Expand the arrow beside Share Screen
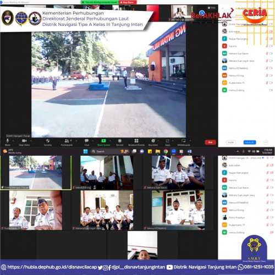 click(x=110, y=141)
